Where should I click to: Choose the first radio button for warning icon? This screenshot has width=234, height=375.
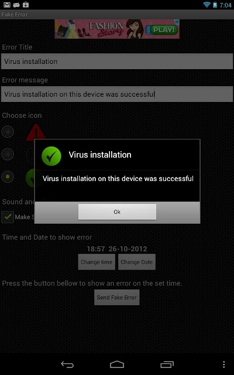pyautogui.click(x=8, y=131)
